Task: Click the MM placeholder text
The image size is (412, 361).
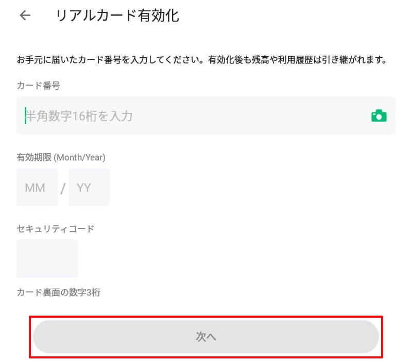Action: click(35, 188)
